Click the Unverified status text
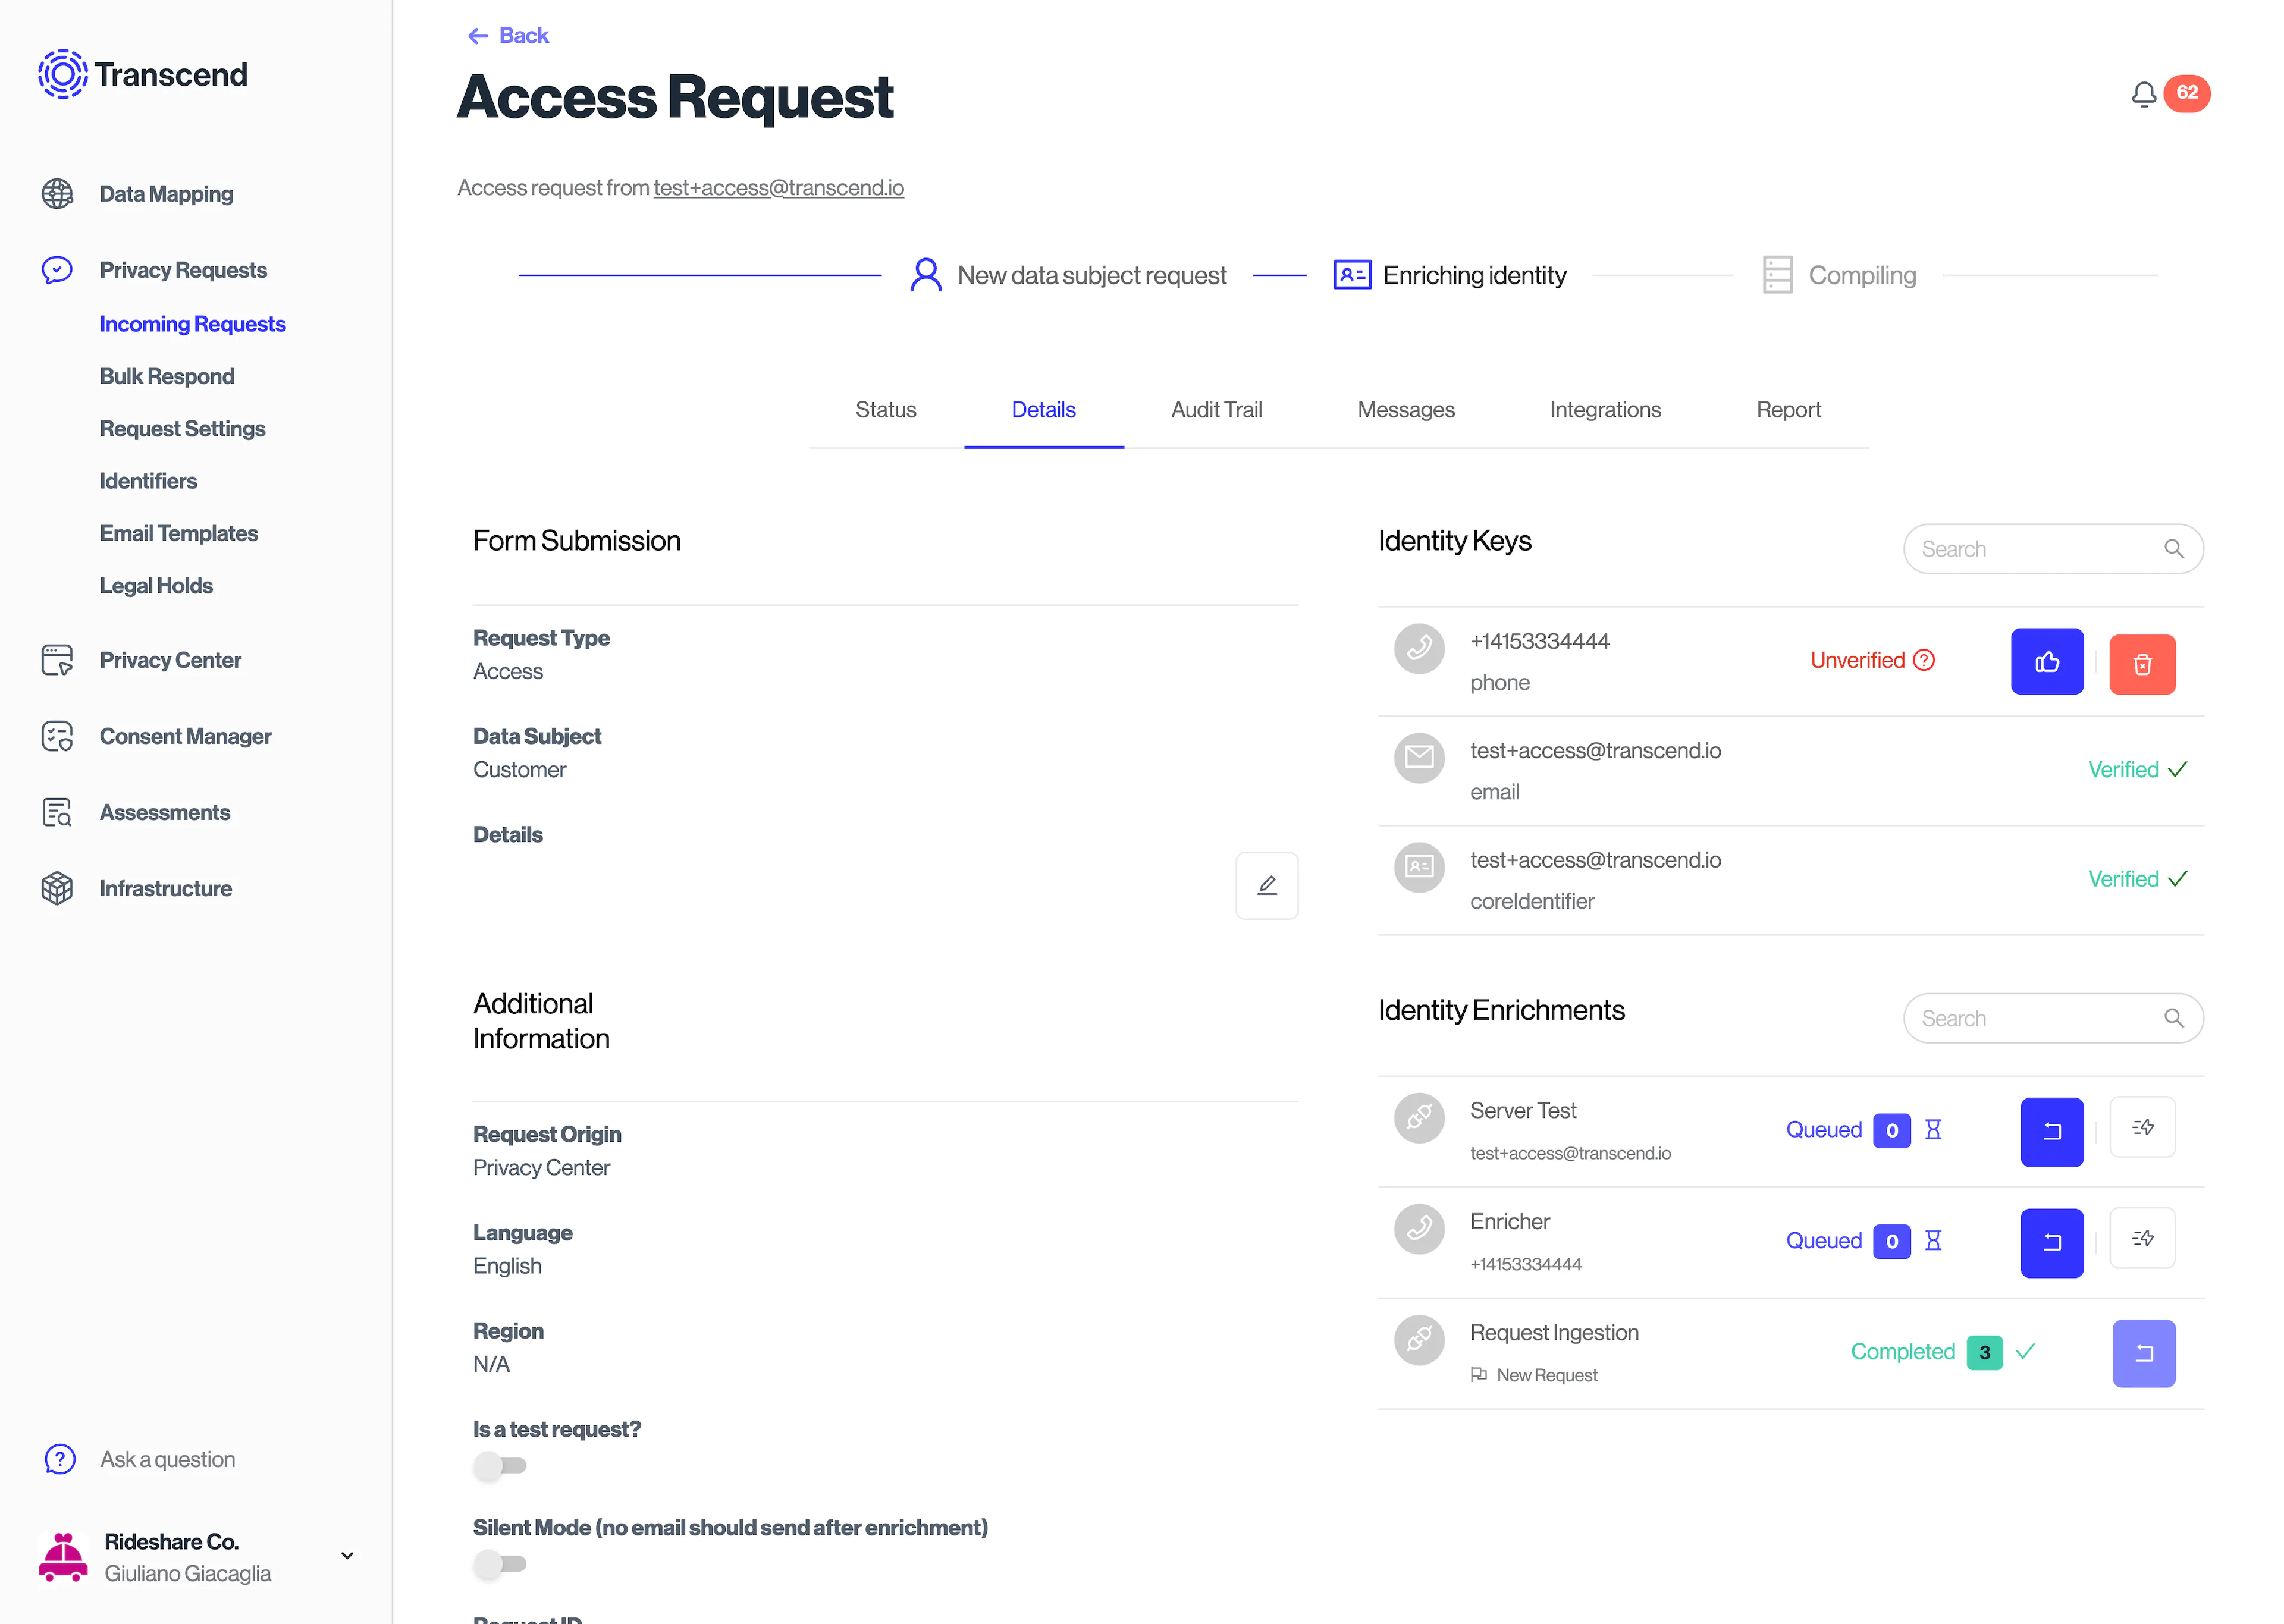 pos(1857,660)
